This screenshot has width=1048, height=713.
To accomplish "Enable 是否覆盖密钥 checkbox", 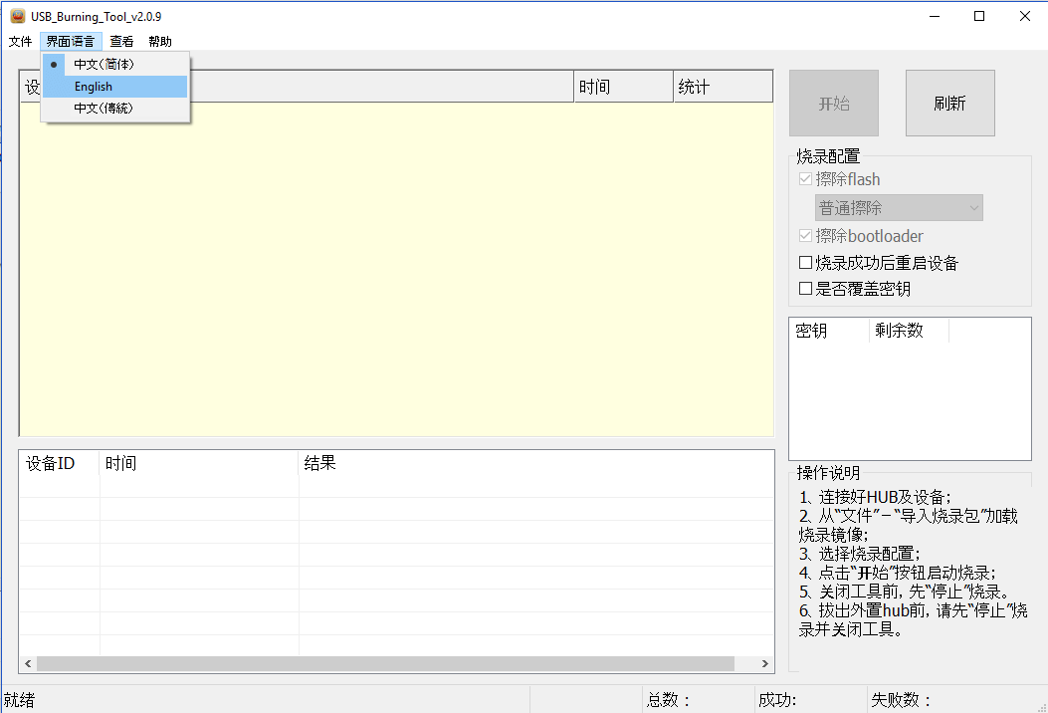I will tap(805, 288).
